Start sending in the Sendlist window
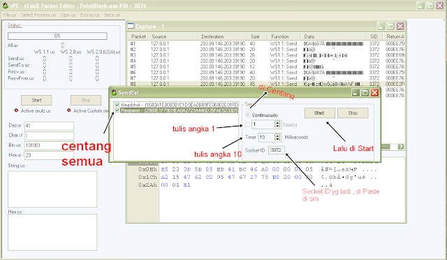This screenshot has width=447, height=260. tap(320, 113)
